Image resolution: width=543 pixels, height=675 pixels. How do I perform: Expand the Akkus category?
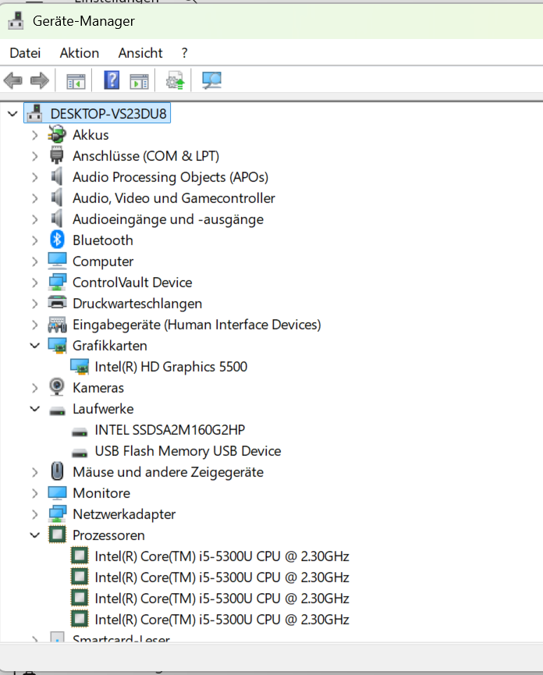pyautogui.click(x=35, y=135)
